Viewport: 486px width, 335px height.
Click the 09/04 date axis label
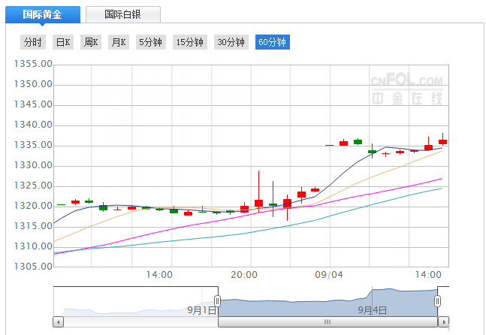click(329, 275)
